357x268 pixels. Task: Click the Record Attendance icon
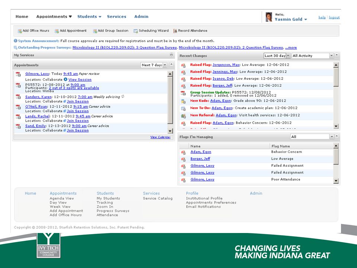coord(175,31)
